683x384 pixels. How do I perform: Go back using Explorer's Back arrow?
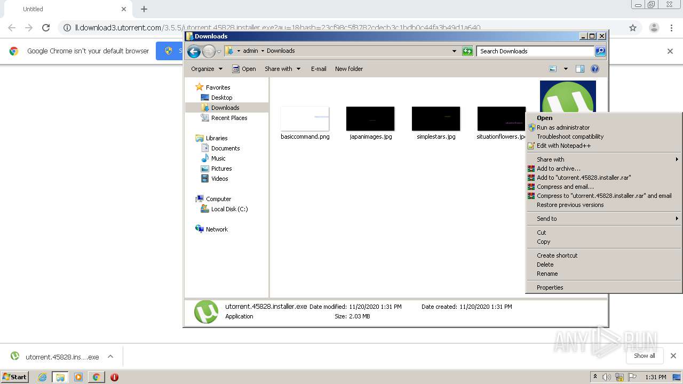[x=194, y=51]
